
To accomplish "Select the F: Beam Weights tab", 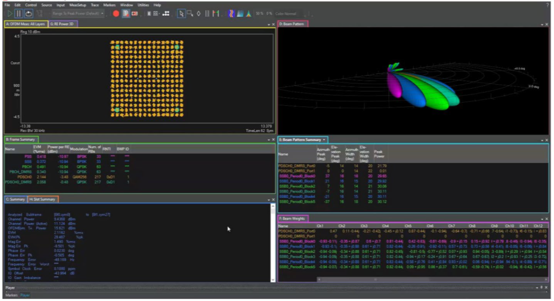I will pyautogui.click(x=293, y=218).
